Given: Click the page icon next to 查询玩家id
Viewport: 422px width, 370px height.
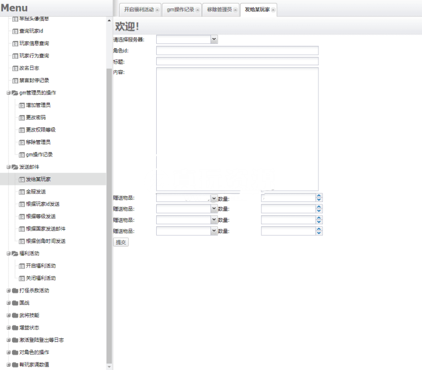Looking at the screenshot, I should (x=15, y=31).
